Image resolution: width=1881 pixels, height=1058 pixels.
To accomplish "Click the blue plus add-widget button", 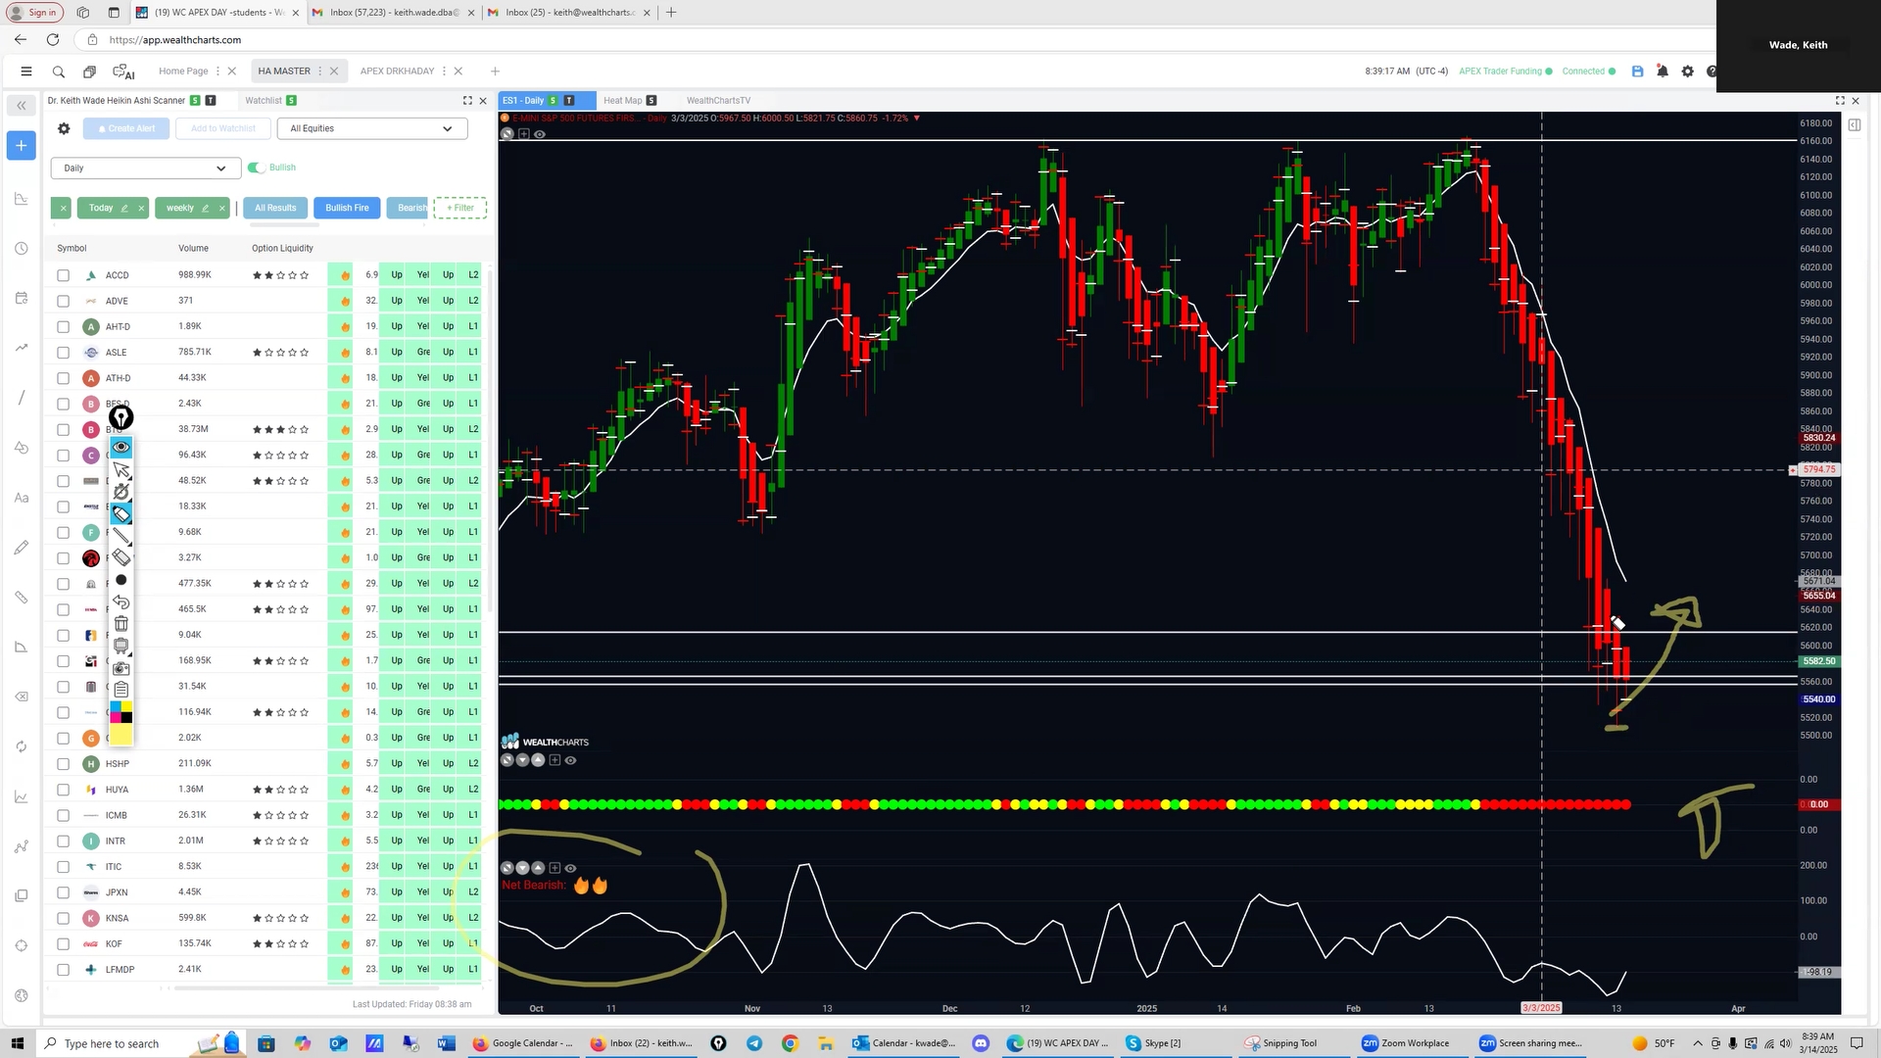I will pyautogui.click(x=21, y=146).
